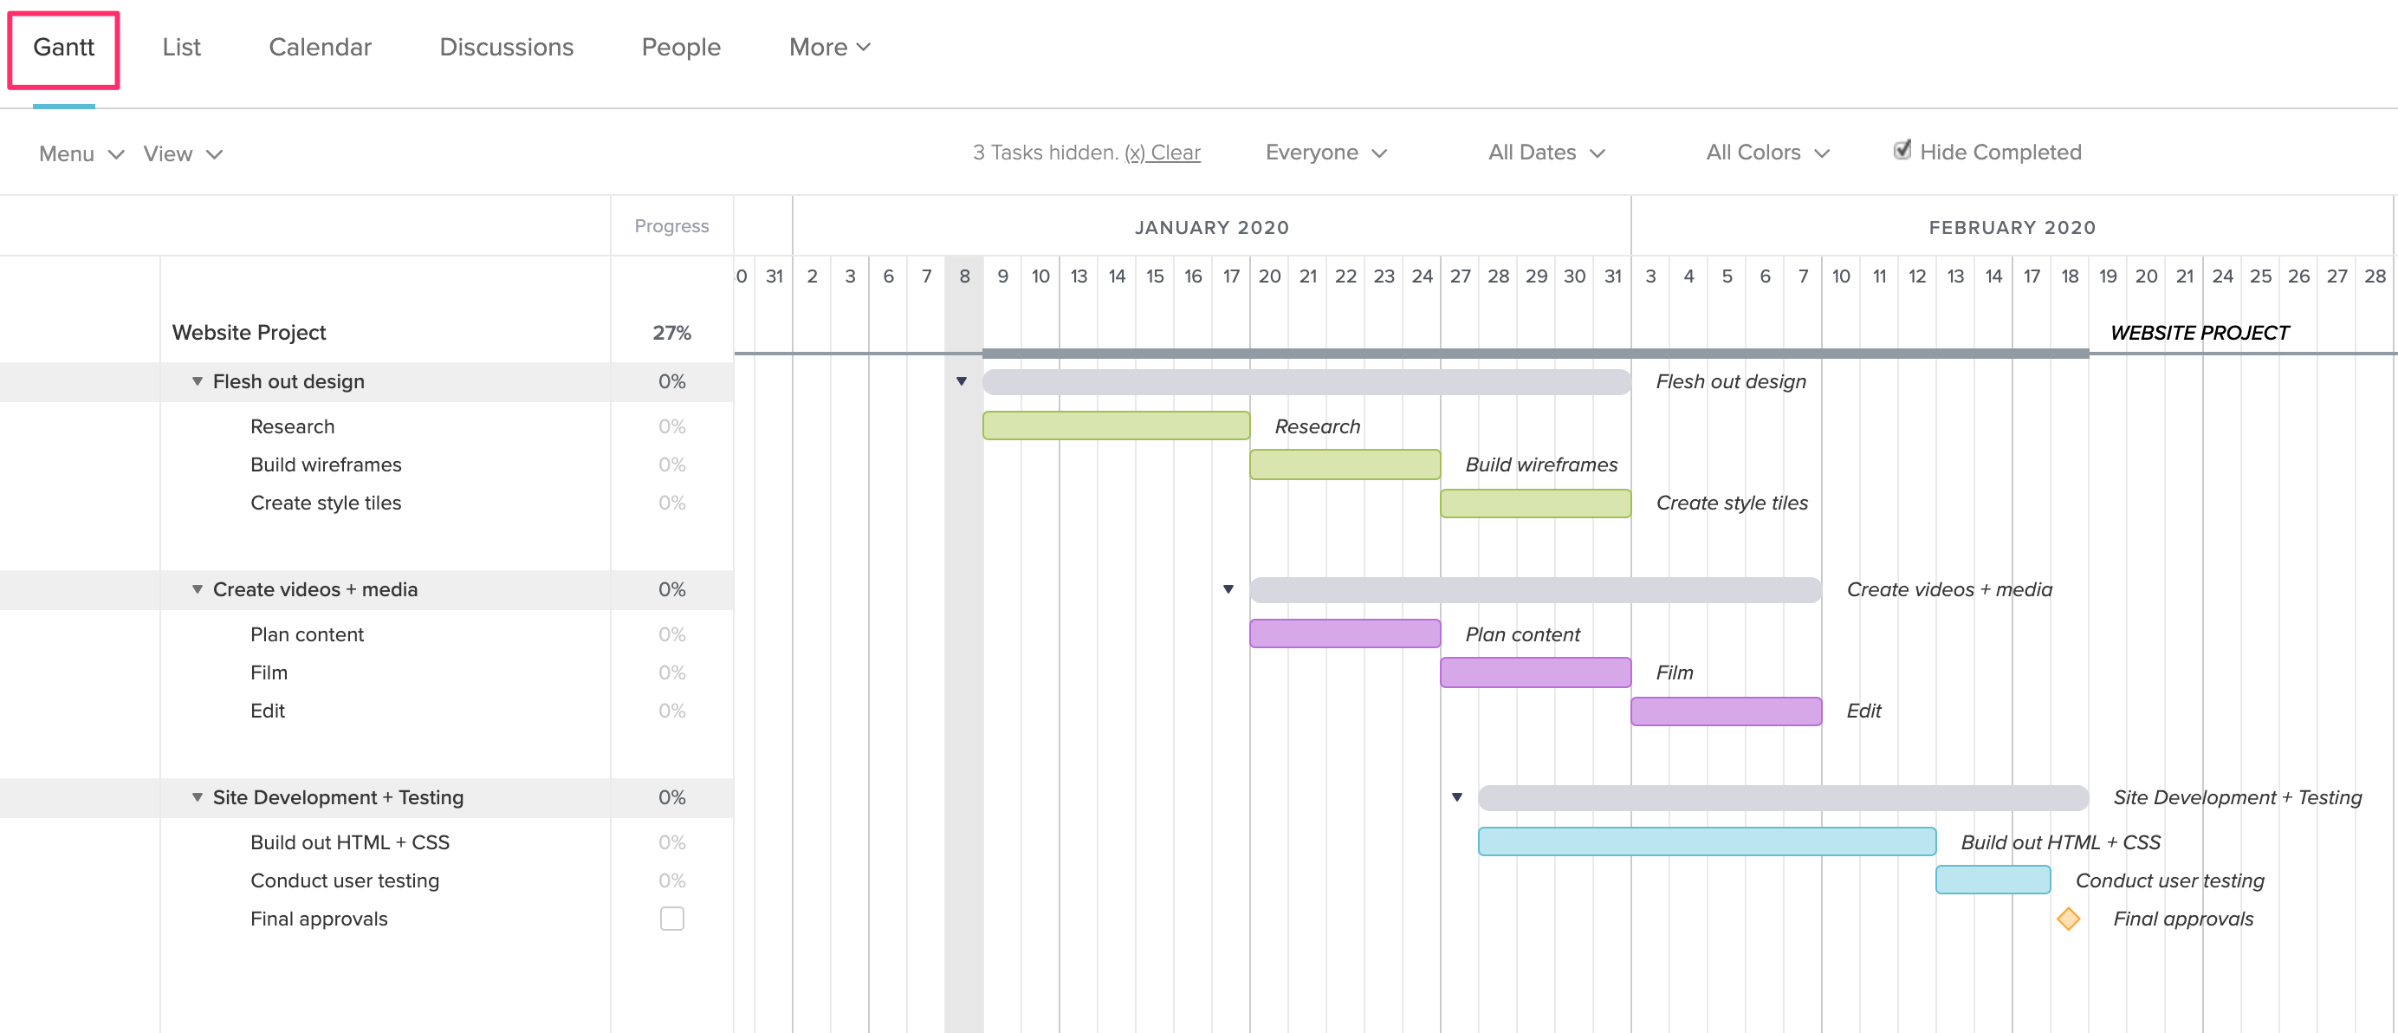Select the Final approvals milestone diamond
The height and width of the screenshot is (1033, 2398).
pos(2070,919)
